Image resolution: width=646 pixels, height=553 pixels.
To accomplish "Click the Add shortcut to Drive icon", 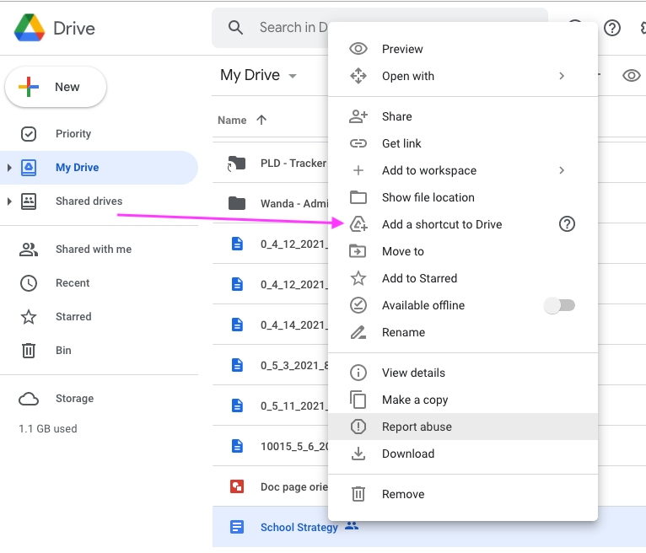I will click(x=358, y=224).
